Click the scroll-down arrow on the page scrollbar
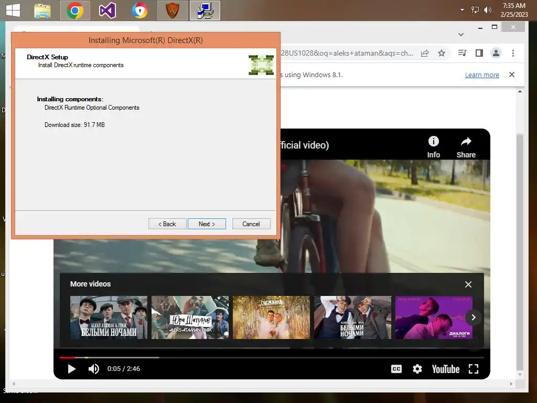The width and height of the screenshot is (537, 403). click(520, 375)
